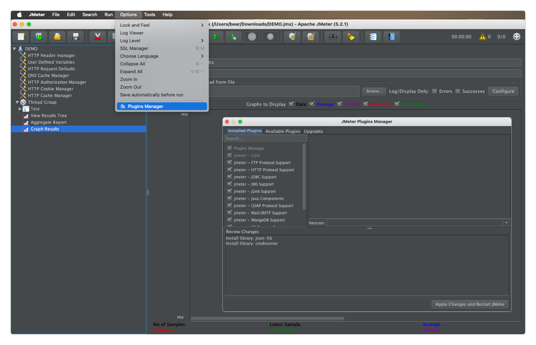536x345 pixels.
Task: Select View Results Tree listener
Action: click(49, 115)
